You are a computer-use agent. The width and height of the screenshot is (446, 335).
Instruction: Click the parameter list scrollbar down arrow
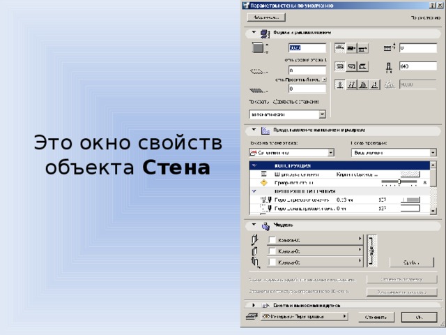coord(433,211)
